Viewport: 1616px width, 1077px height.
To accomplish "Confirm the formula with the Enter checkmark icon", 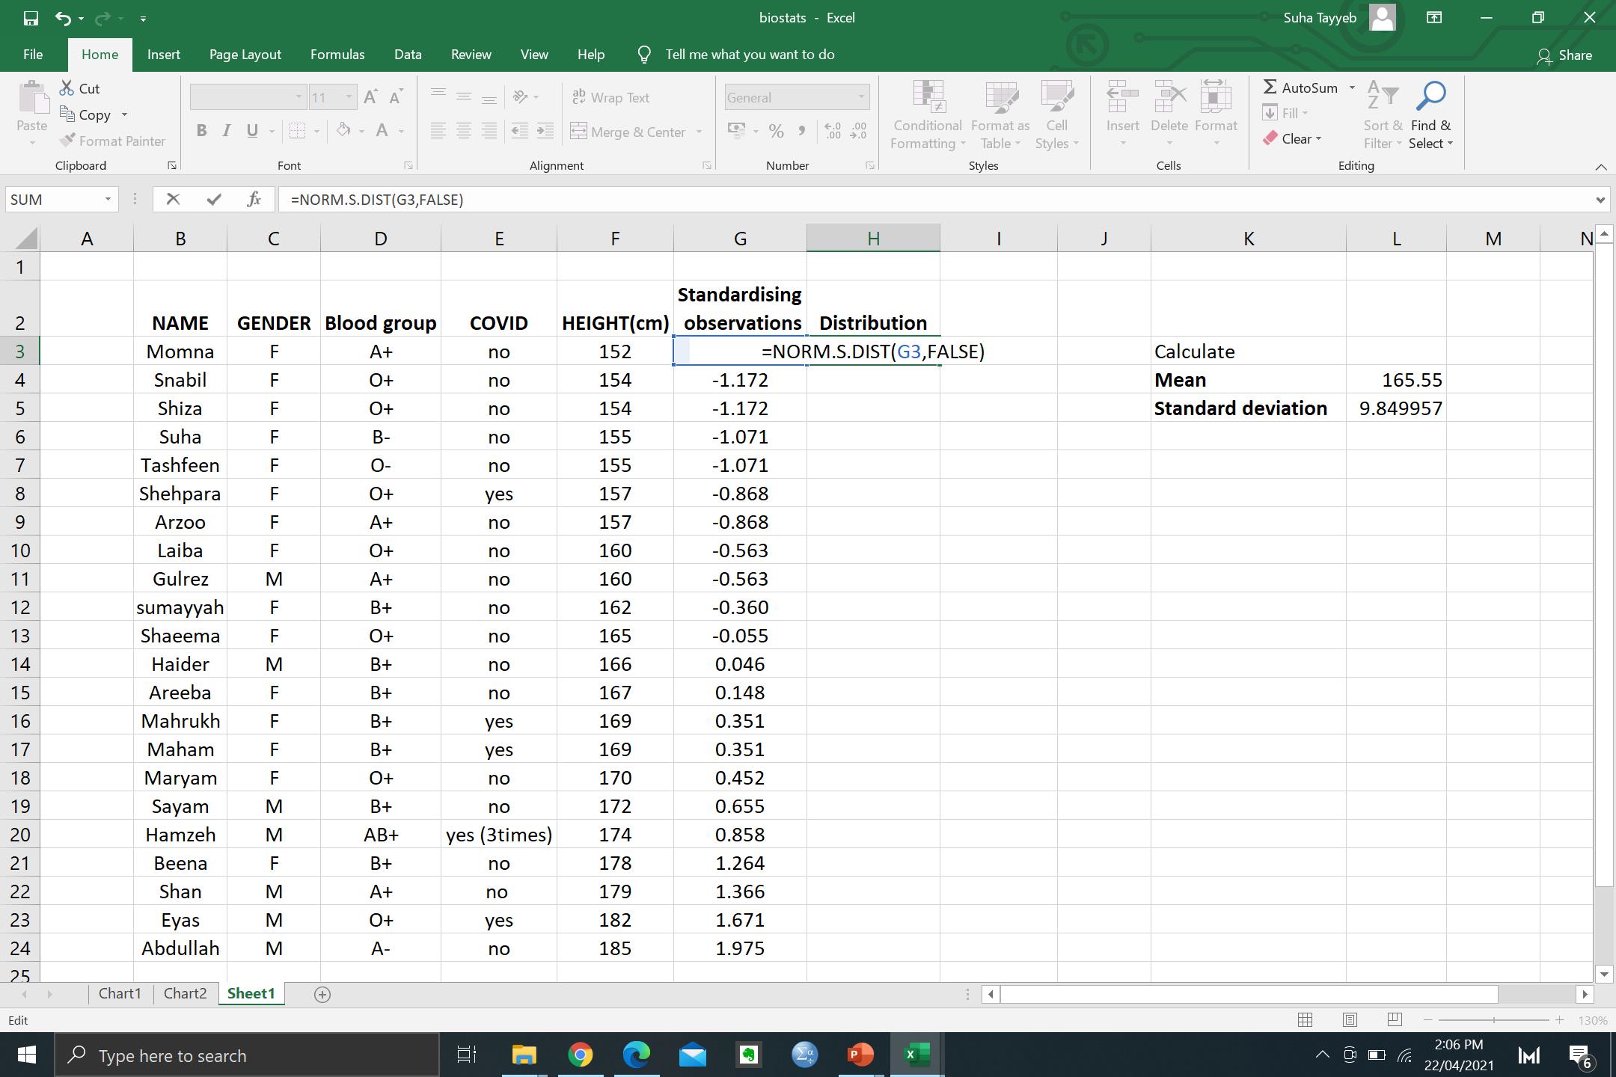I will tap(214, 199).
